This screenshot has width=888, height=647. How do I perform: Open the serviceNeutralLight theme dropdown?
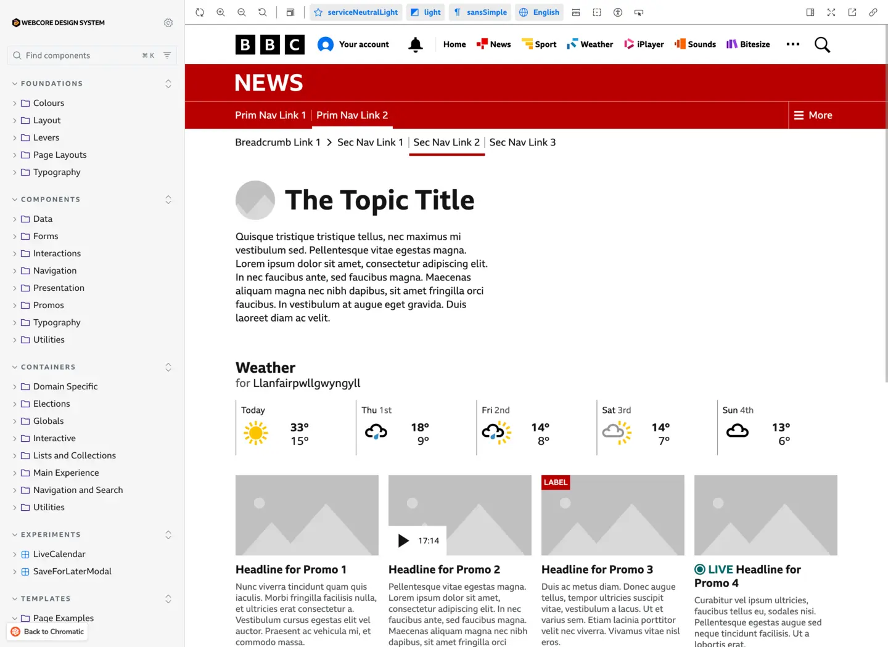coord(356,12)
